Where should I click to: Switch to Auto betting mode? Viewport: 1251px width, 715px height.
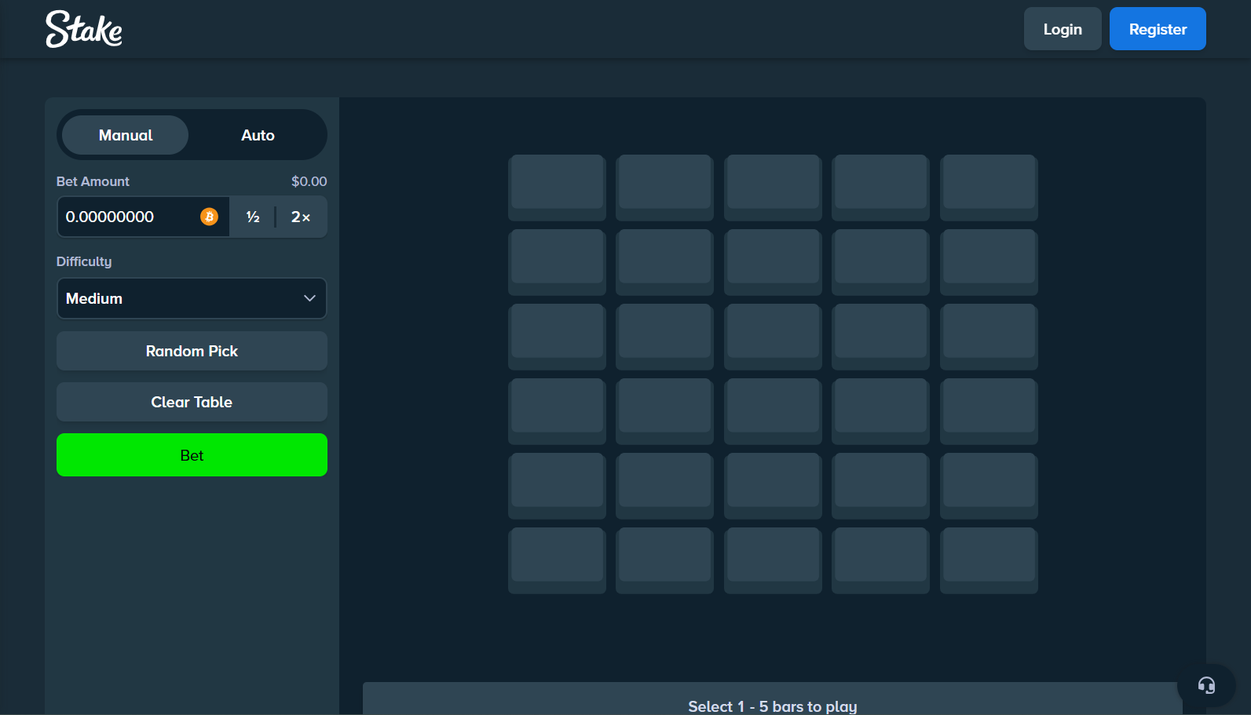(x=258, y=135)
